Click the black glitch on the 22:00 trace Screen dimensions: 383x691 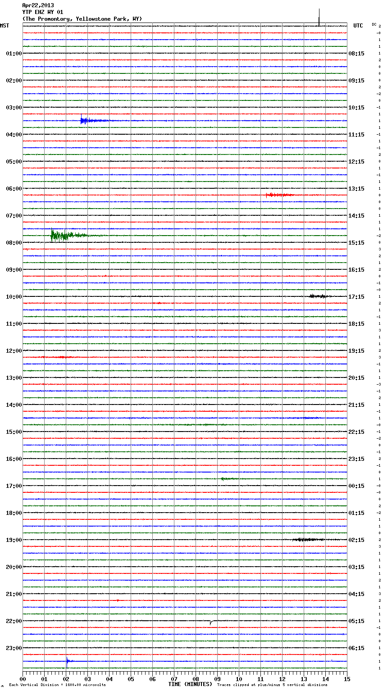[211, 623]
